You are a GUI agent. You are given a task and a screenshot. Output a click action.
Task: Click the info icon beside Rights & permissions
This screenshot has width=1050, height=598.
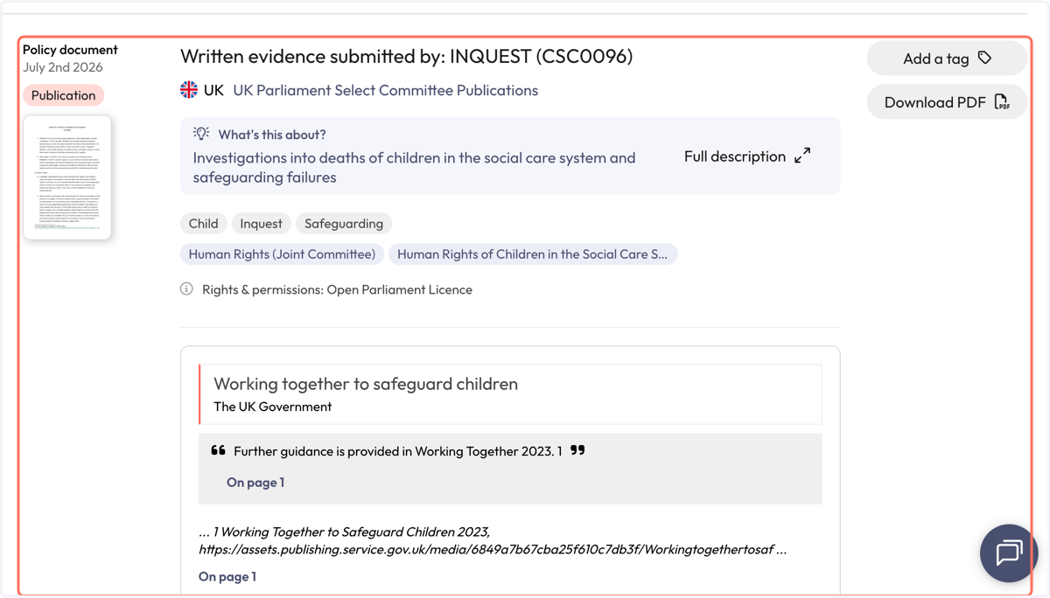click(x=186, y=289)
